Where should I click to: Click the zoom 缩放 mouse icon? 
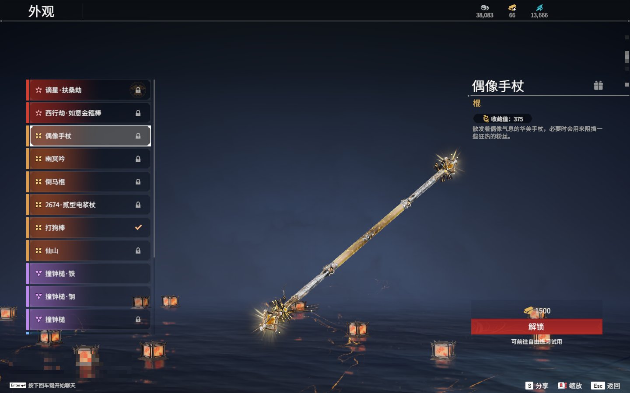(562, 386)
